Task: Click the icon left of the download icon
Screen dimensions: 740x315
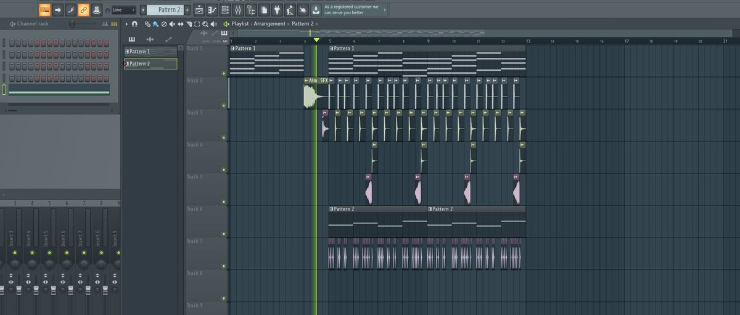Action: (303, 10)
